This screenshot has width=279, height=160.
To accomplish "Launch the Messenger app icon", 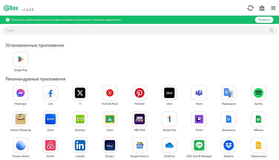I will click(x=20, y=93).
